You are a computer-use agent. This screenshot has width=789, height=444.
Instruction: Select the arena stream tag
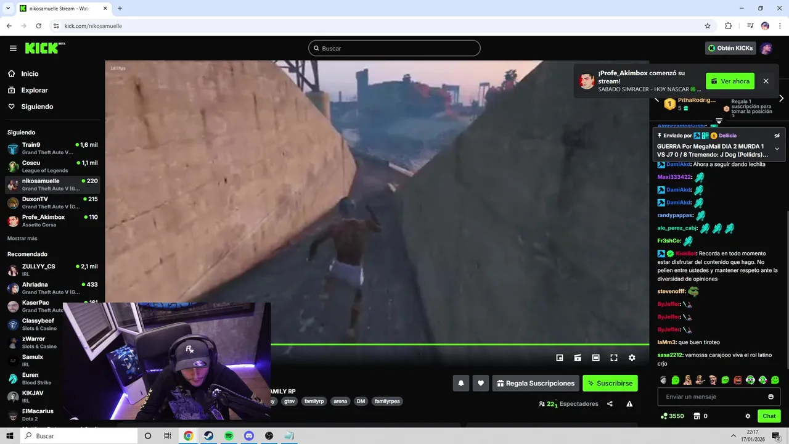(340, 401)
